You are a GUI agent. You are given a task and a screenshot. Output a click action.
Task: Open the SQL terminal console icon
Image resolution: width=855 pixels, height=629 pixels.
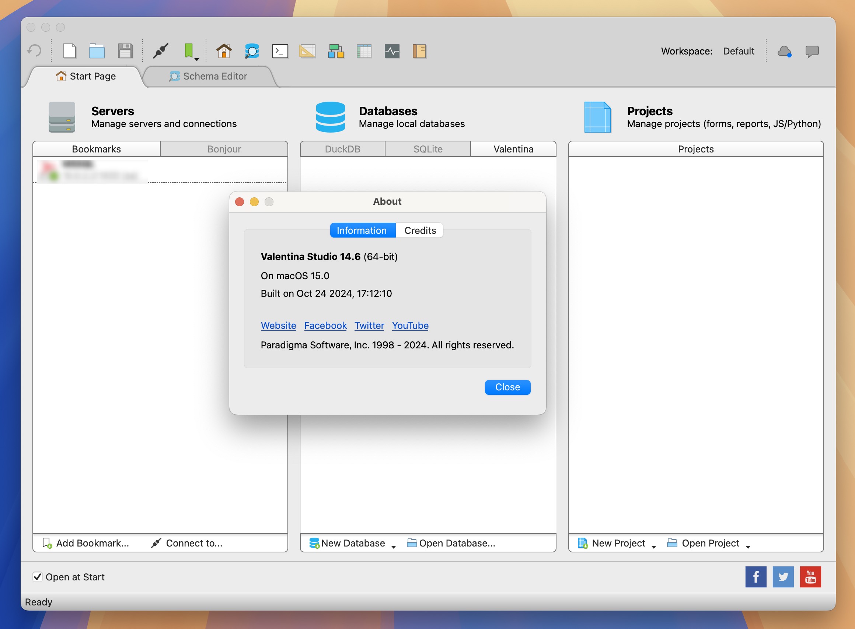280,51
